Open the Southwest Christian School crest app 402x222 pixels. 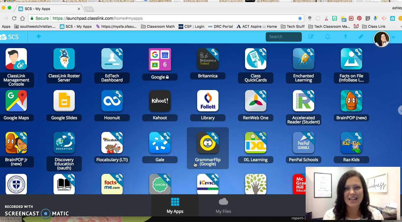coord(16,184)
